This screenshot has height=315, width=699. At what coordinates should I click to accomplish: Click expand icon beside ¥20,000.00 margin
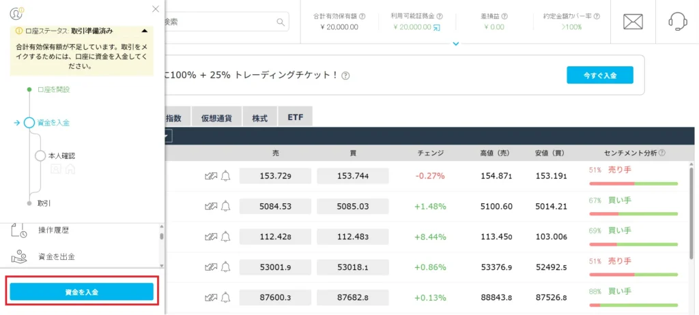[436, 27]
